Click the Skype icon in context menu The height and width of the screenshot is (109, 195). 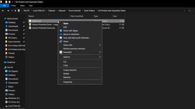click(61, 31)
